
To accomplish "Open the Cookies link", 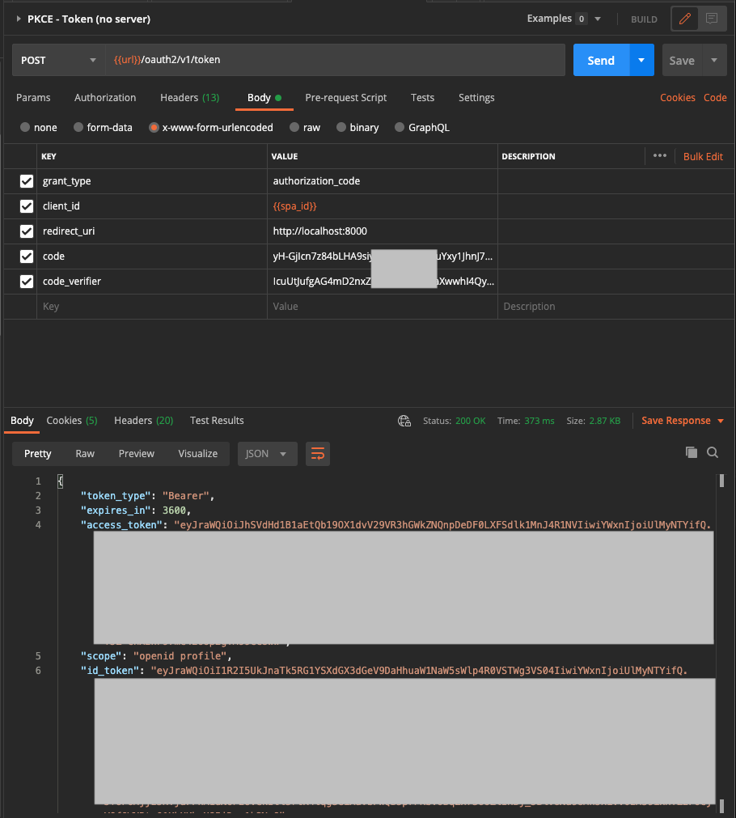I will click(678, 98).
